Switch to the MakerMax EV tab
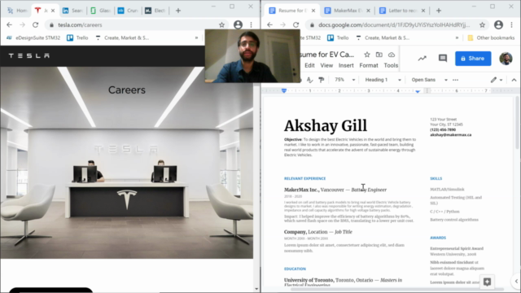Image resolution: width=521 pixels, height=293 pixels. [x=348, y=11]
